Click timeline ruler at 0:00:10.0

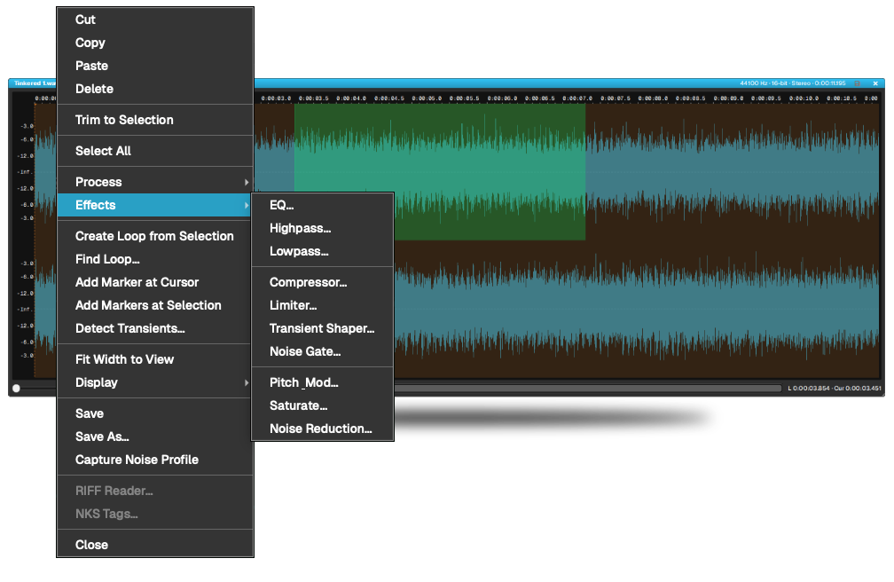coord(804,98)
